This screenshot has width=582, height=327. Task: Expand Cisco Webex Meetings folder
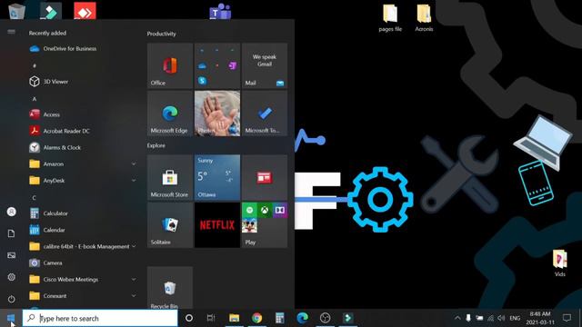pyautogui.click(x=83, y=280)
